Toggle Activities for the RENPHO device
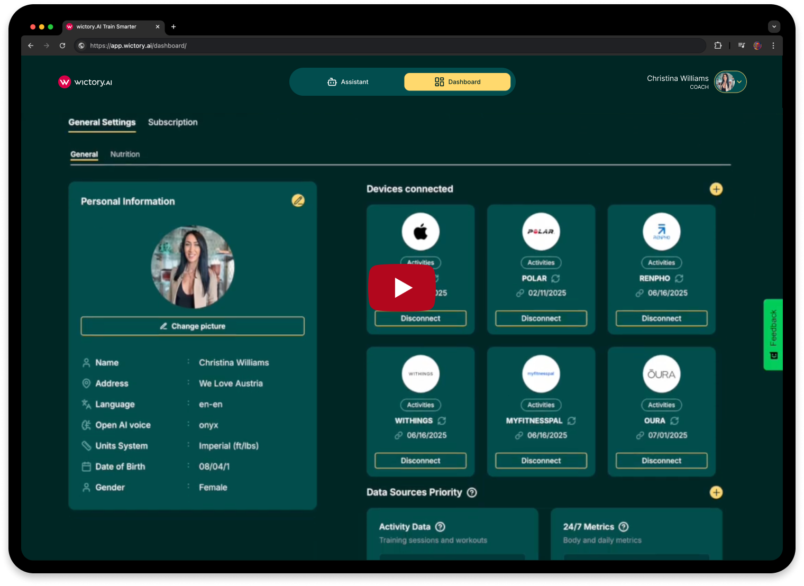Viewport: 804px width, 586px height. (661, 262)
